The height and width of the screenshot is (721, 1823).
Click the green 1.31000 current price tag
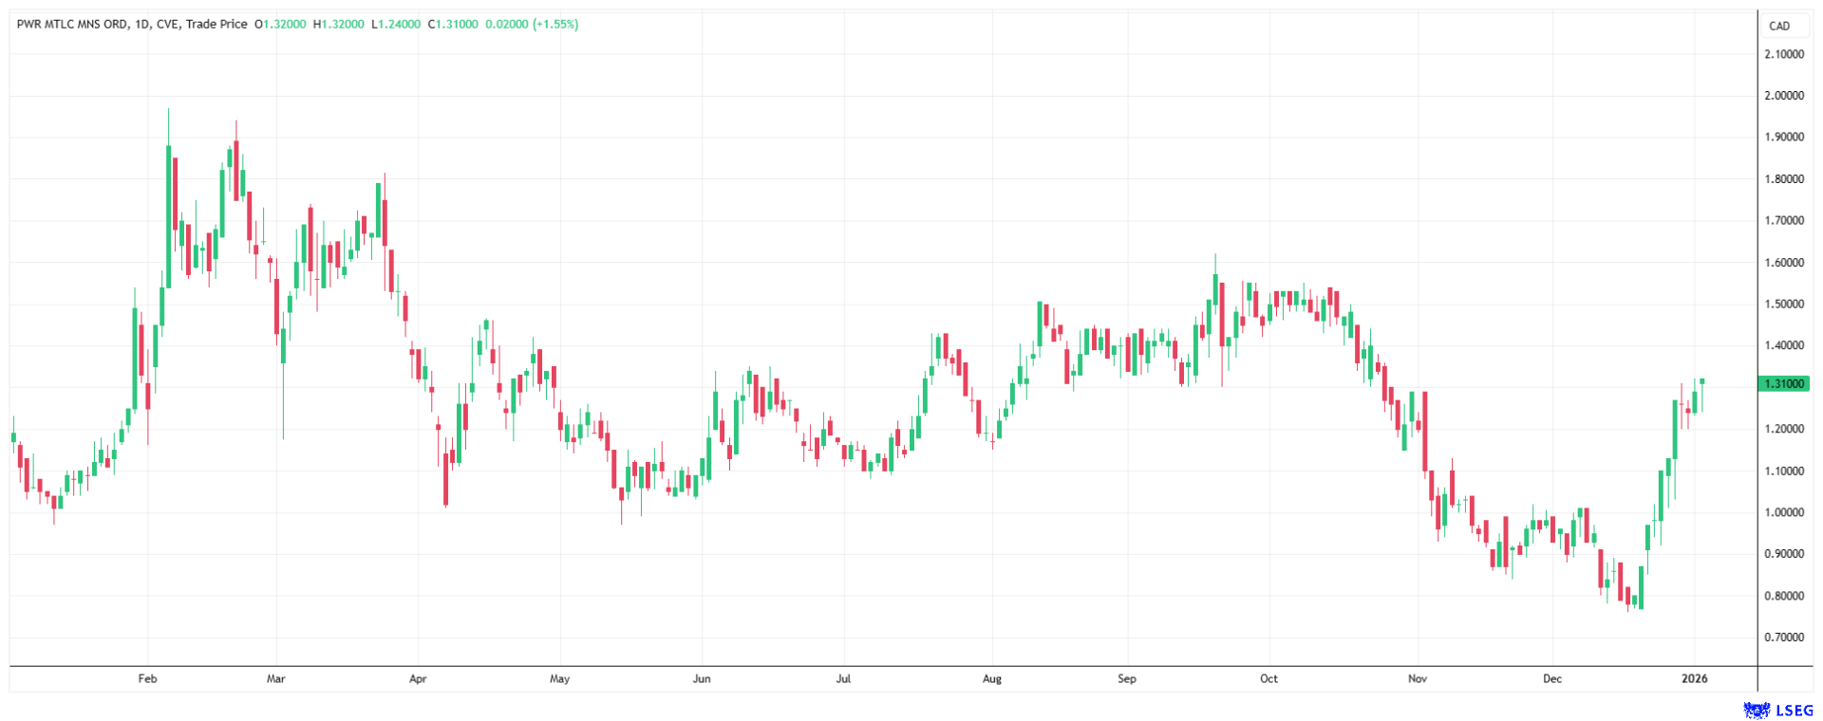pos(1784,384)
